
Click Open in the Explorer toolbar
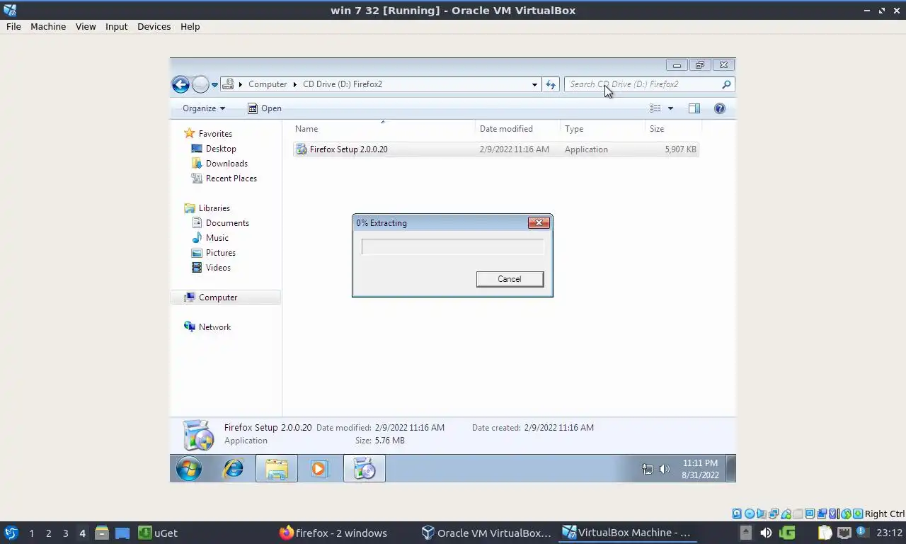(265, 108)
